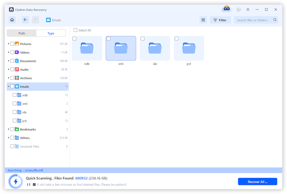Check the Pictures checkbox in sidebar

click(12, 44)
